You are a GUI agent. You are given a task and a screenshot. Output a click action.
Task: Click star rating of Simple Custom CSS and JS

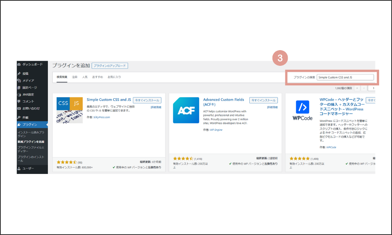click(x=67, y=162)
